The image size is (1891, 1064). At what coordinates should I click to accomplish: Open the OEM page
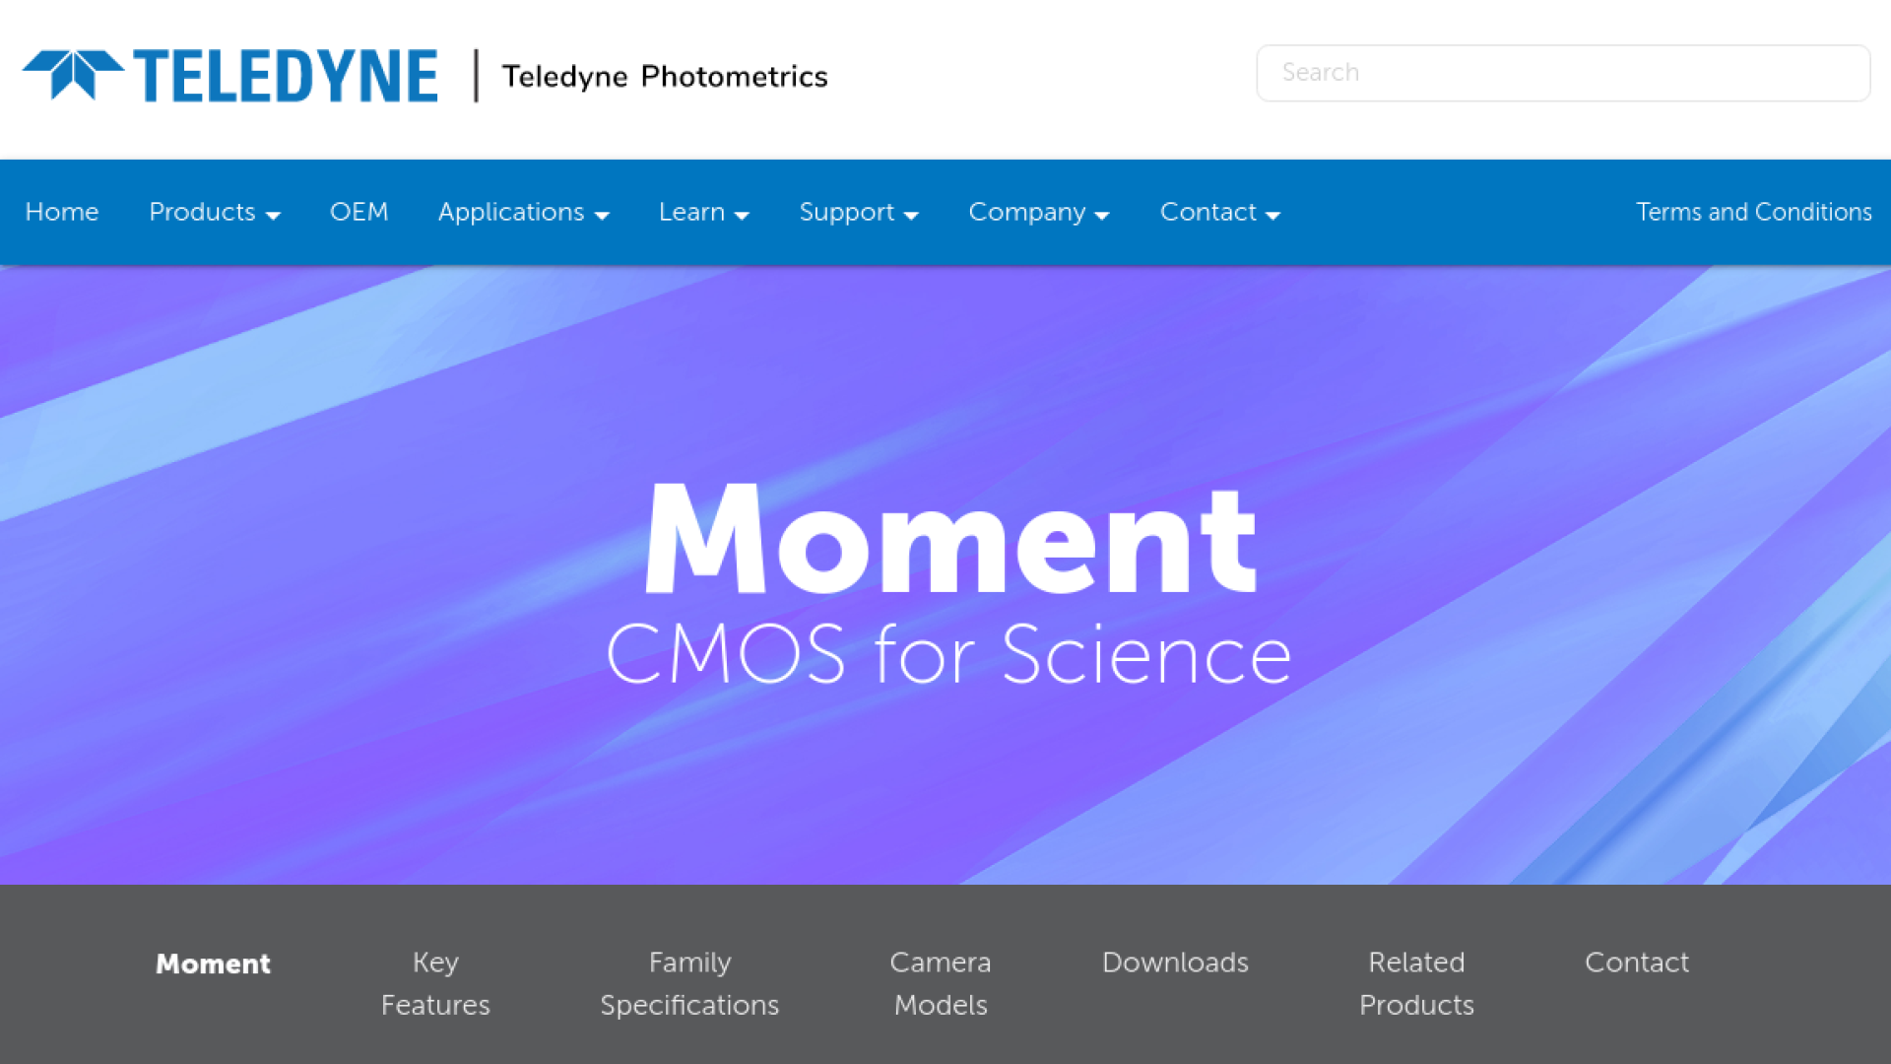[359, 212]
